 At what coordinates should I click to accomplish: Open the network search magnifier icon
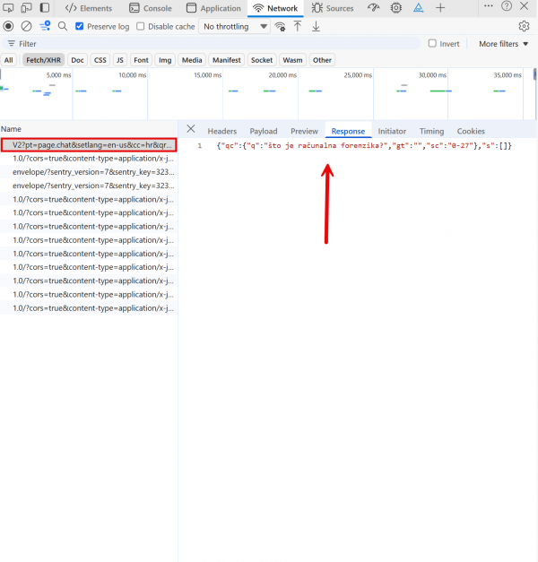(63, 26)
